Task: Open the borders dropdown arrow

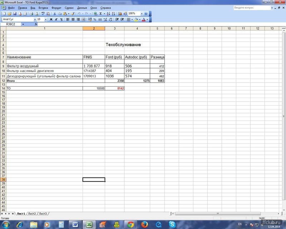Action: pos(132,19)
